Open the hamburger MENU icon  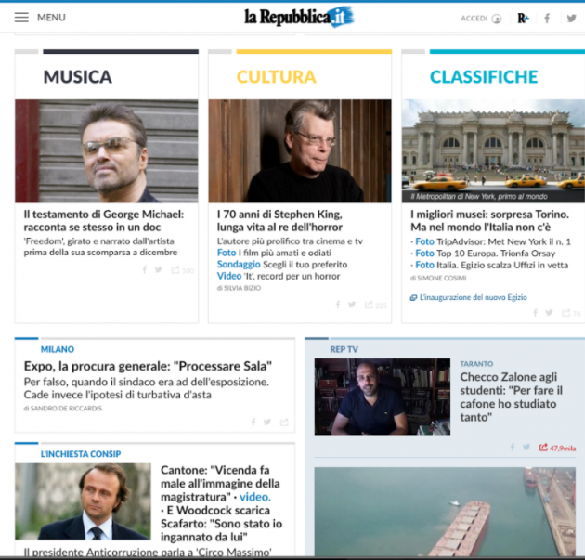tap(21, 18)
